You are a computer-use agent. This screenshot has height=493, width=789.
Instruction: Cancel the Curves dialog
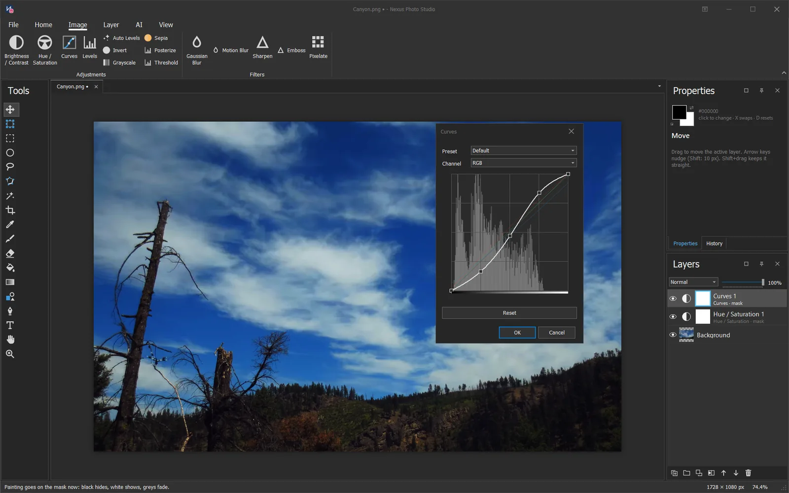pos(557,333)
